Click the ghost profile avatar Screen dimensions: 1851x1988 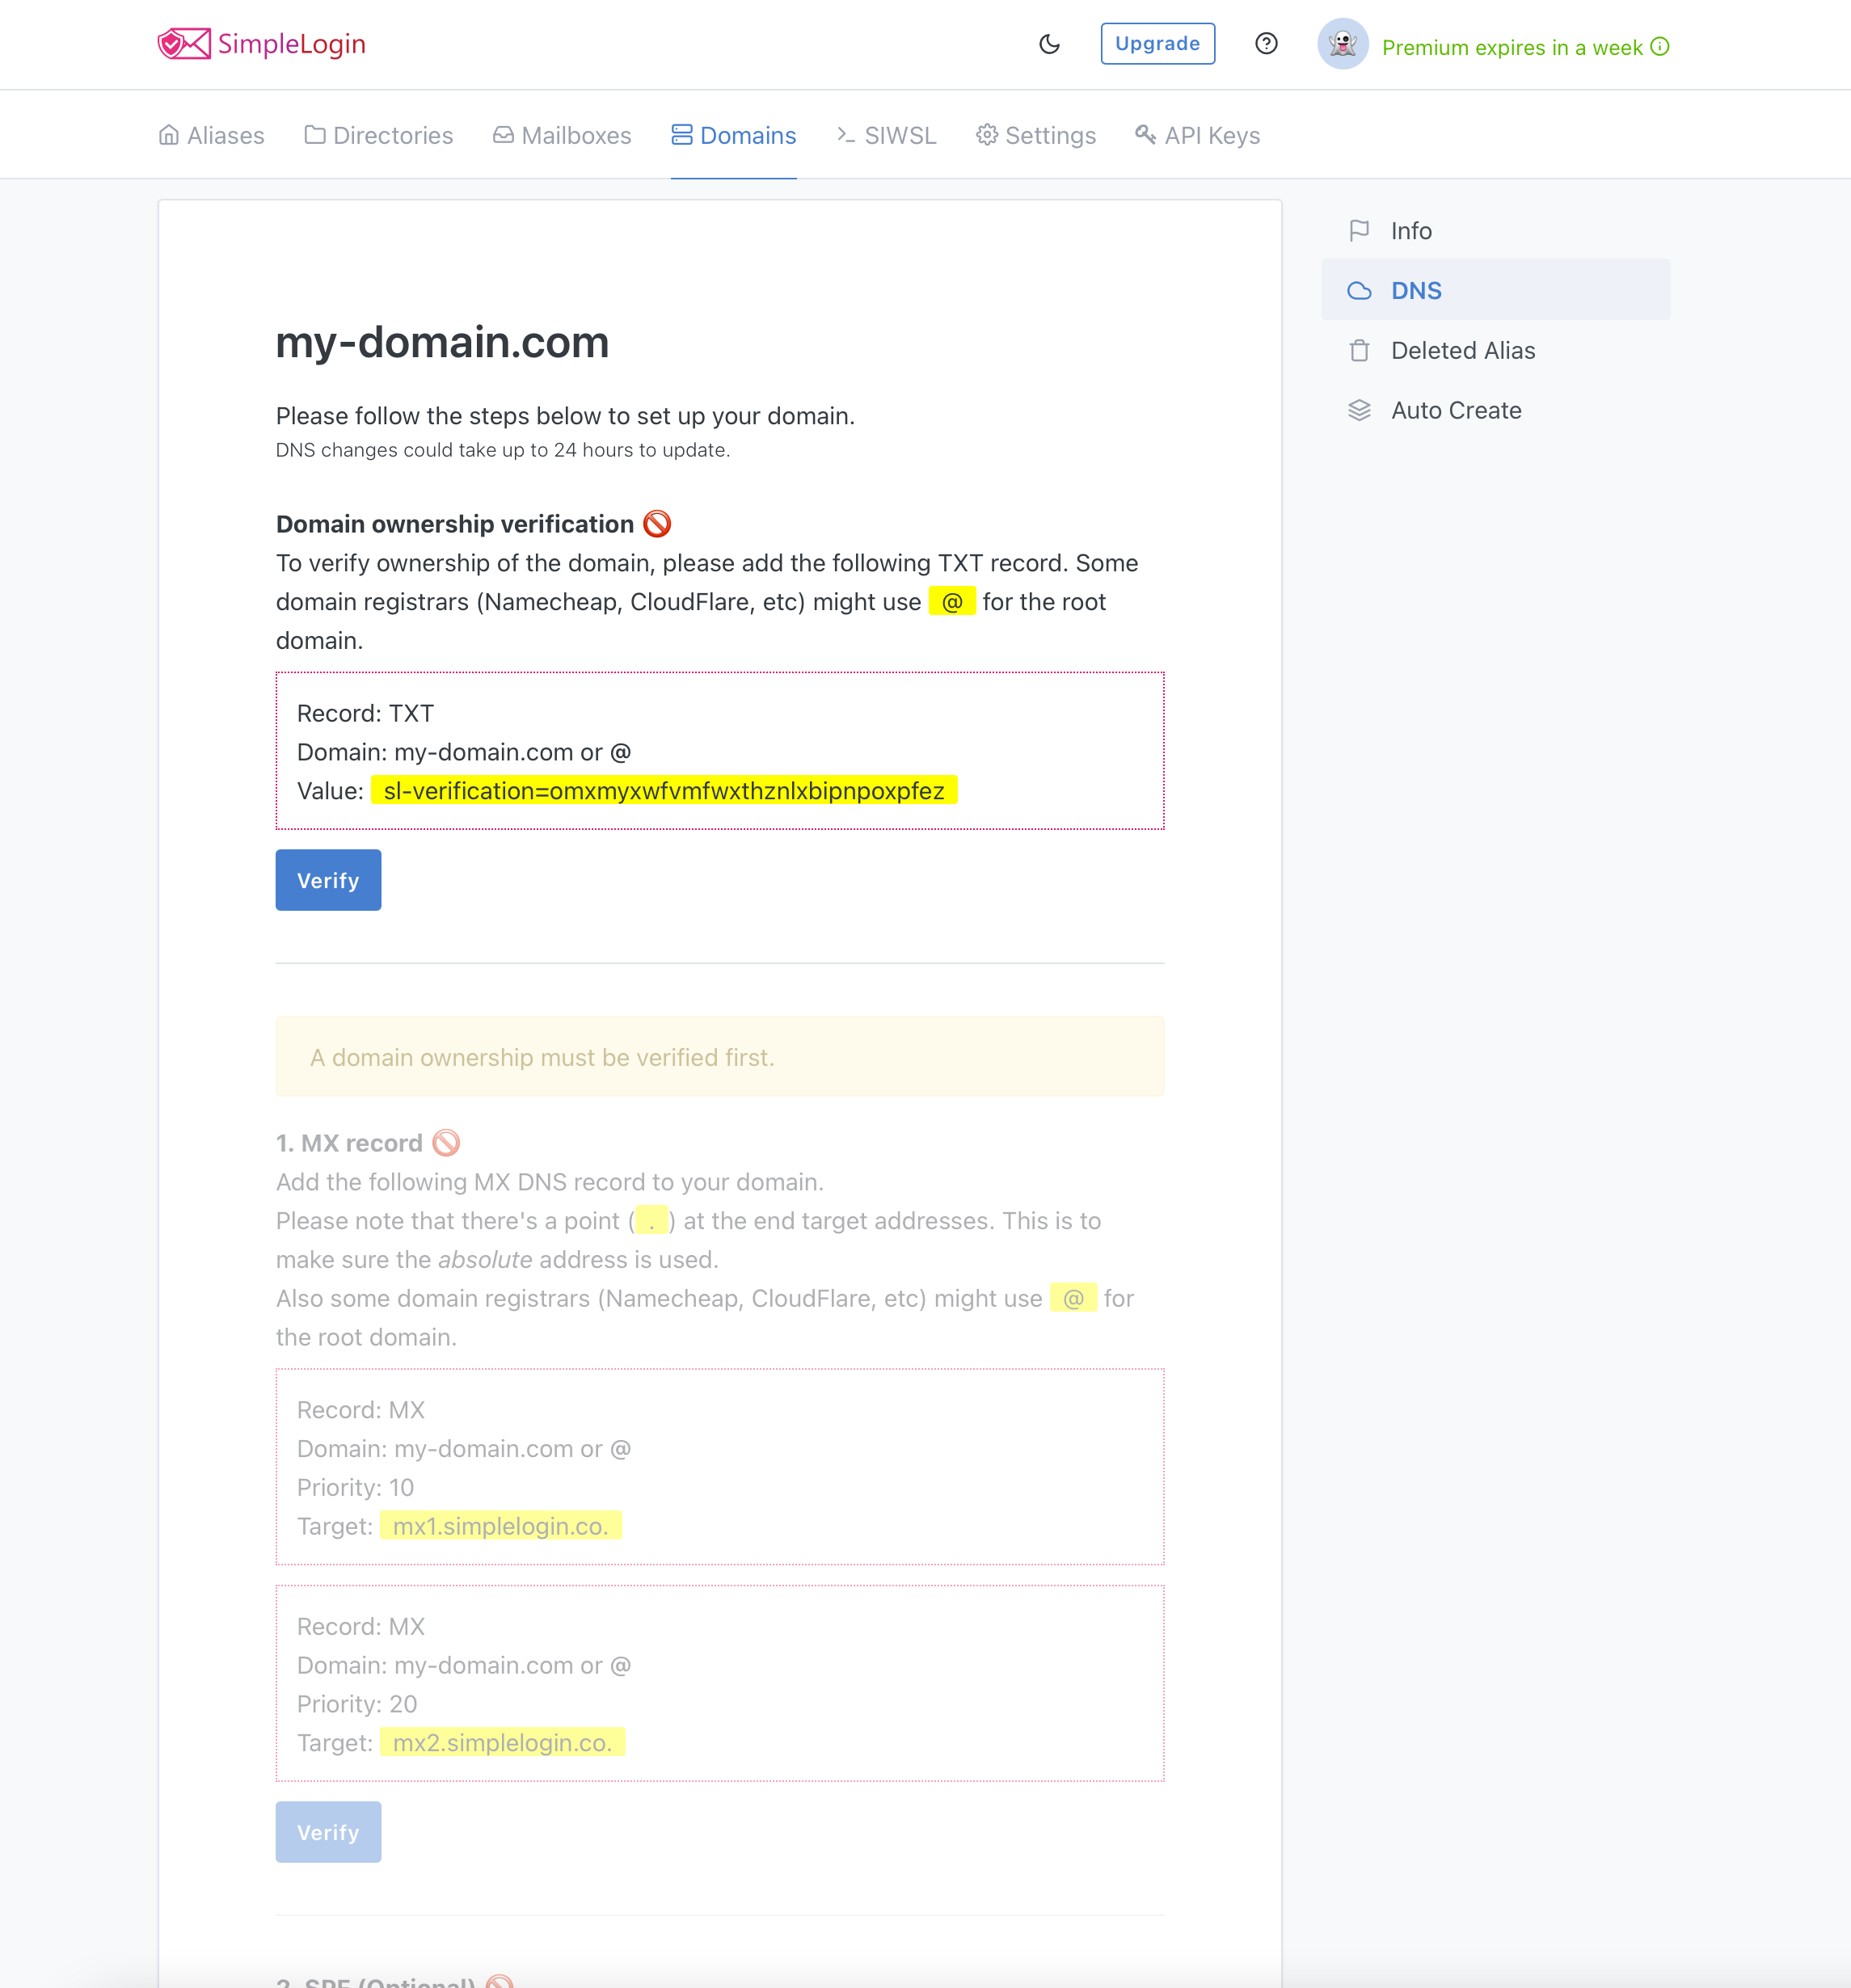(1342, 44)
